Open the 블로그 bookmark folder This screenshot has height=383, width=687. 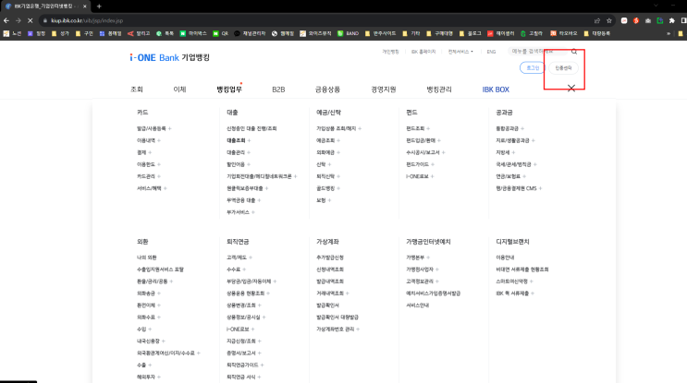coord(470,33)
